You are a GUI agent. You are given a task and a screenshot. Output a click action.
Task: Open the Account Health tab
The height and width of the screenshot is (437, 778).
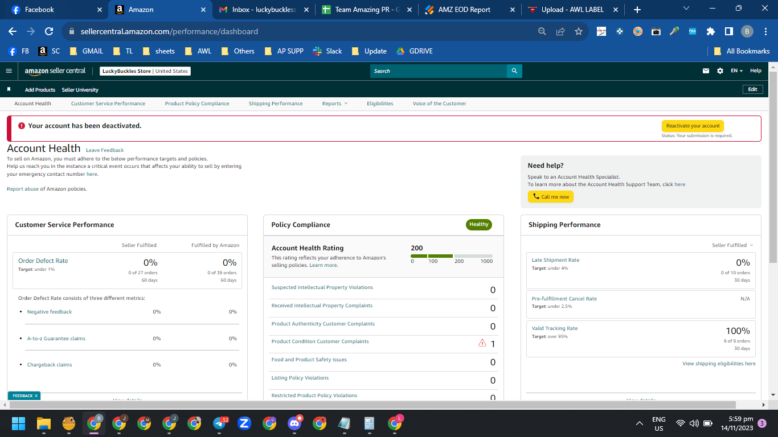pos(32,104)
